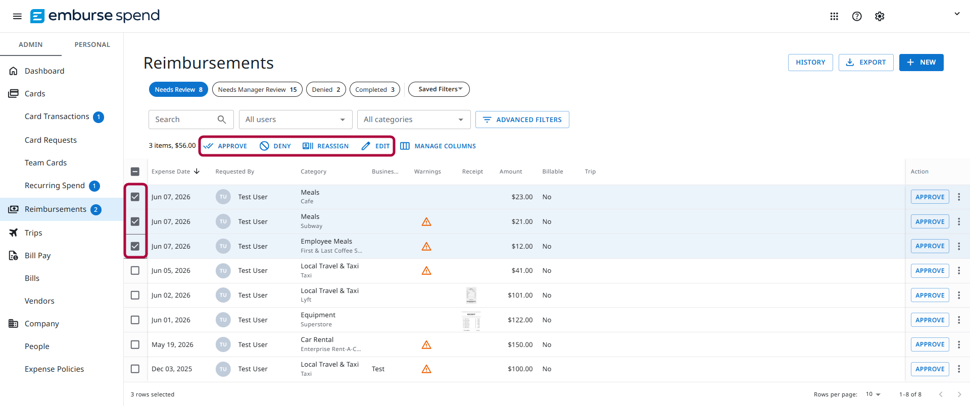
Task: Open row actions menu for $100.00 Taxi expense
Action: 959,369
